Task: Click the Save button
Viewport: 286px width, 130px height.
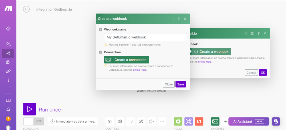Action: (181, 84)
